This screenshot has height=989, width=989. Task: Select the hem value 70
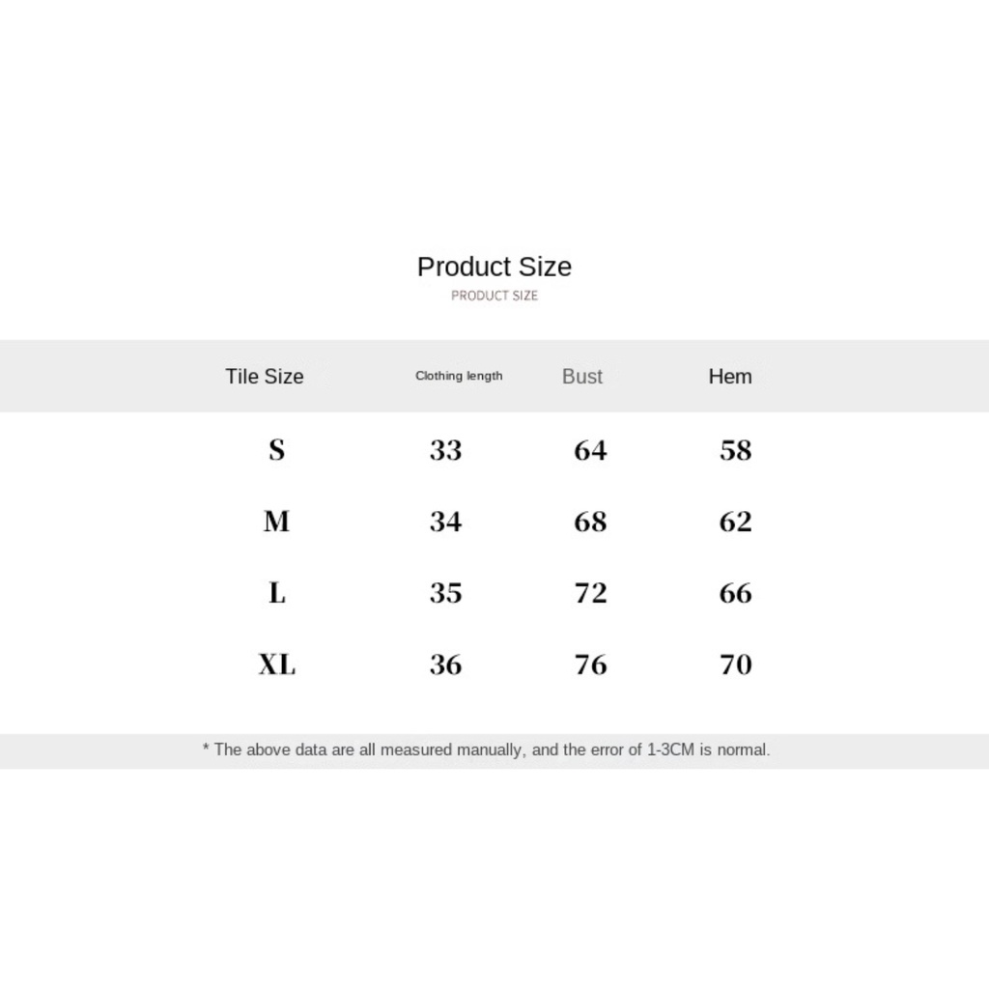pos(735,664)
